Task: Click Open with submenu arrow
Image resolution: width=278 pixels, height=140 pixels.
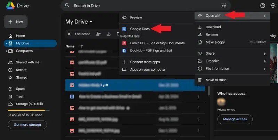Action: coord(265,16)
